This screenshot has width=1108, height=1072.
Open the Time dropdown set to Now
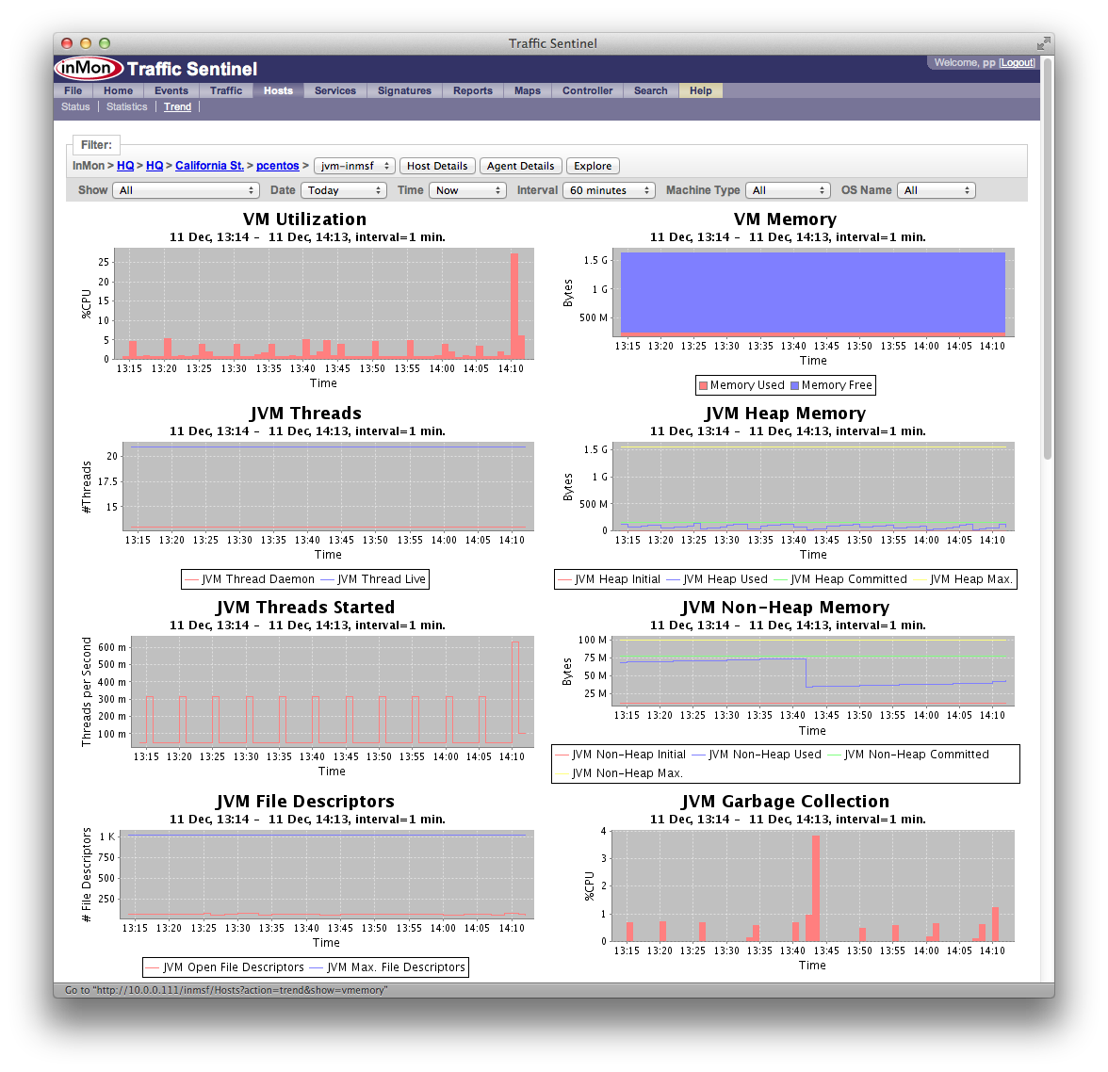click(467, 190)
